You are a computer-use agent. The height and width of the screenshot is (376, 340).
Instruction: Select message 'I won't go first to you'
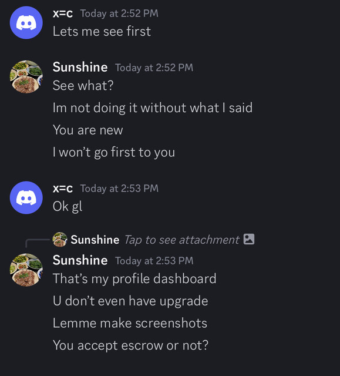point(114,152)
